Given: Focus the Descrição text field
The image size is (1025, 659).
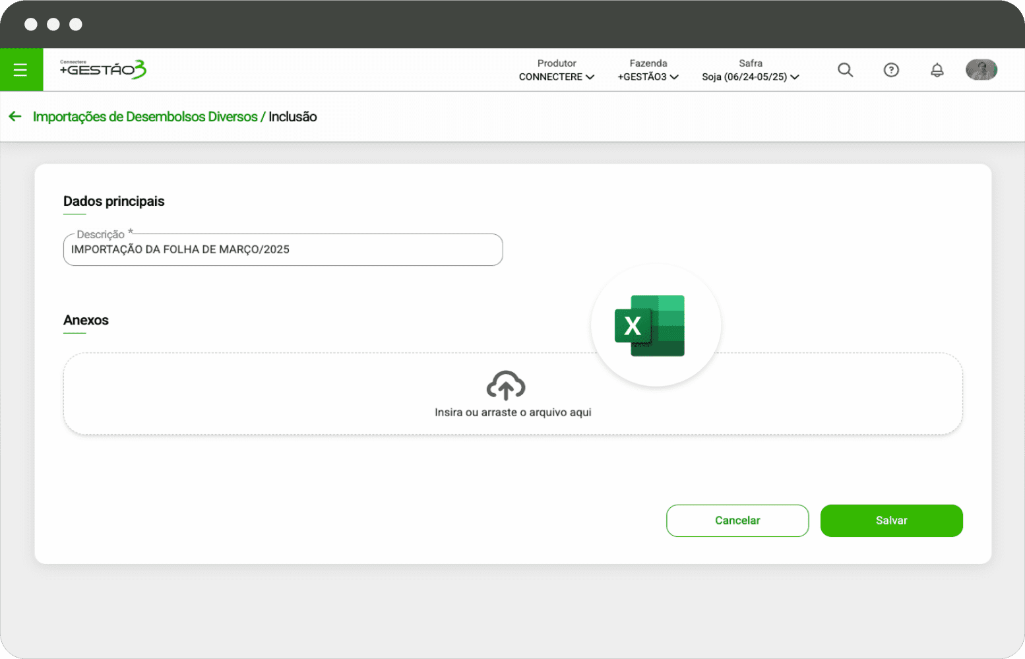Looking at the screenshot, I should click(283, 250).
